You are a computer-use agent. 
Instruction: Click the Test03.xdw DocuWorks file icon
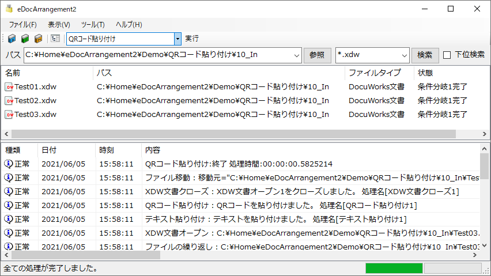(x=9, y=115)
